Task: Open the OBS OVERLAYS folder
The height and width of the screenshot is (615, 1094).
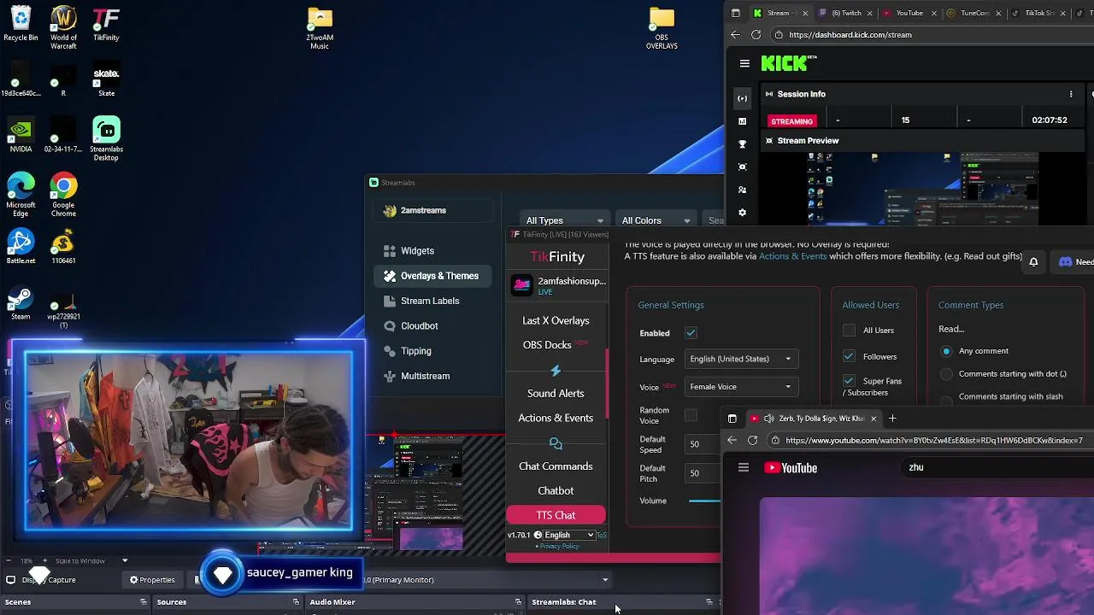Action: (x=662, y=28)
